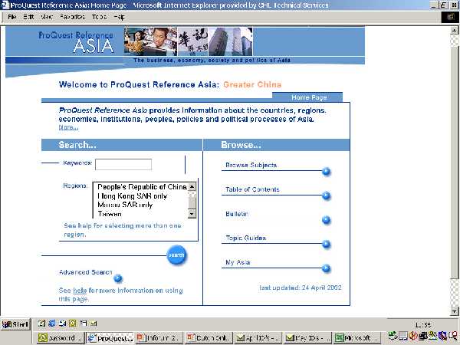
Task: Click the banner photo of people reading
Action: (x=150, y=41)
